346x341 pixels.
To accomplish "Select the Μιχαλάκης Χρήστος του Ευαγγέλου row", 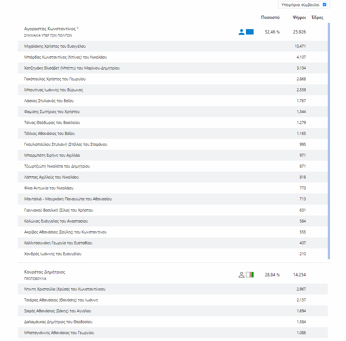I will click(x=55, y=46).
